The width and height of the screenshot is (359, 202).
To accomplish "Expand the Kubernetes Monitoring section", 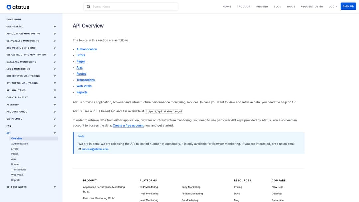I will (55, 76).
